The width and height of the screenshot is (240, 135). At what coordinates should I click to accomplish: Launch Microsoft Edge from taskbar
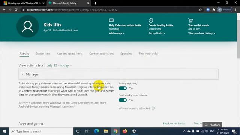point(97,131)
